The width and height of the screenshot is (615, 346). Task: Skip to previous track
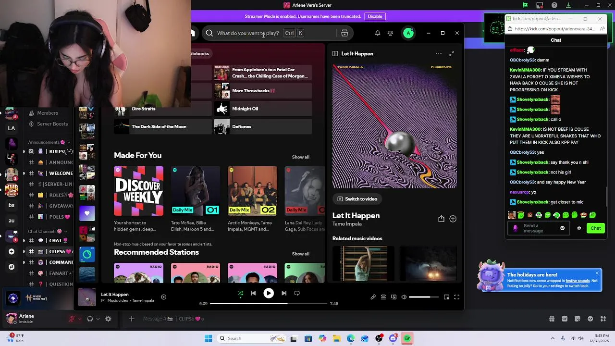[253, 293]
